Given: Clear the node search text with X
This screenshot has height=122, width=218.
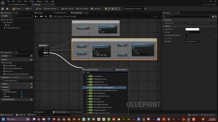Looking at the screenshot, I should [84, 73].
